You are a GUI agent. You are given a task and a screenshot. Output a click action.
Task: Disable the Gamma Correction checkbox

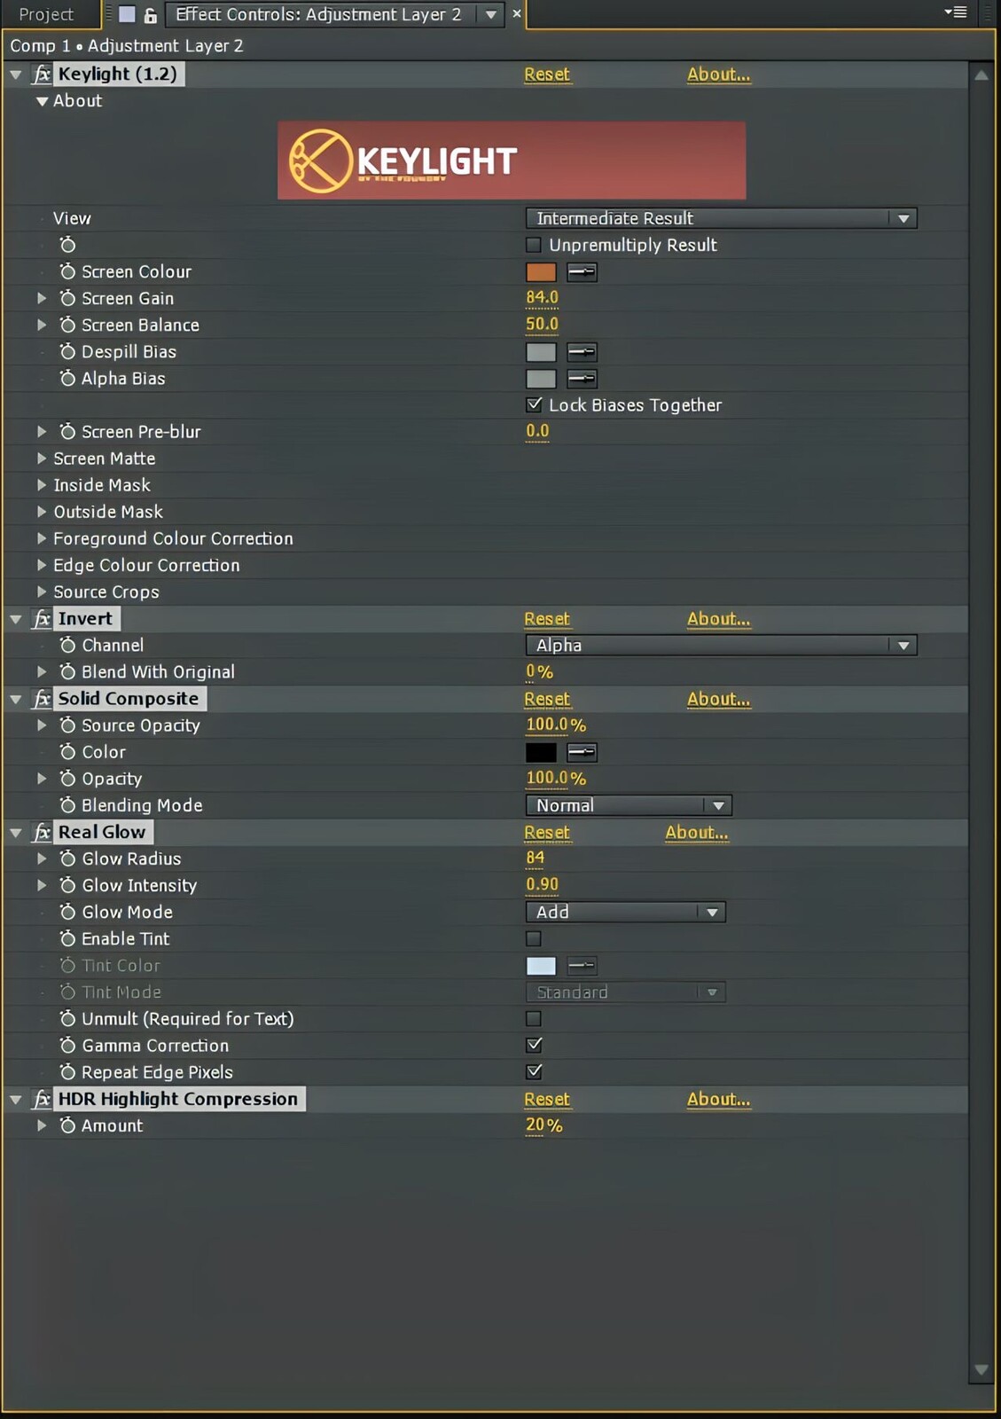pyautogui.click(x=534, y=1045)
